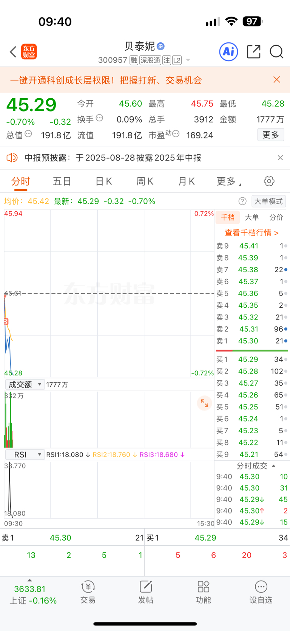
Task: Dismiss the 中报预披露 notice
Action: coord(280,158)
